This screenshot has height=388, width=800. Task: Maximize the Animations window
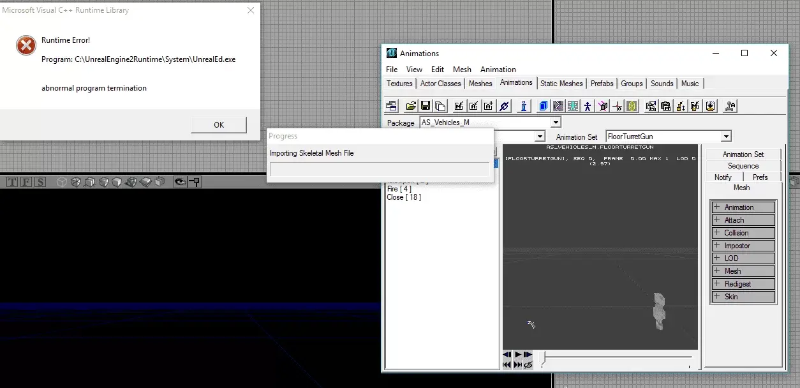tap(744, 54)
